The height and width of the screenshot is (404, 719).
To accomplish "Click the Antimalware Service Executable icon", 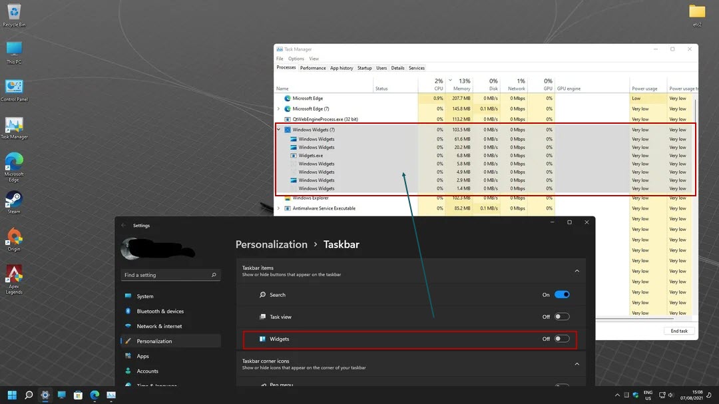I will tap(288, 208).
